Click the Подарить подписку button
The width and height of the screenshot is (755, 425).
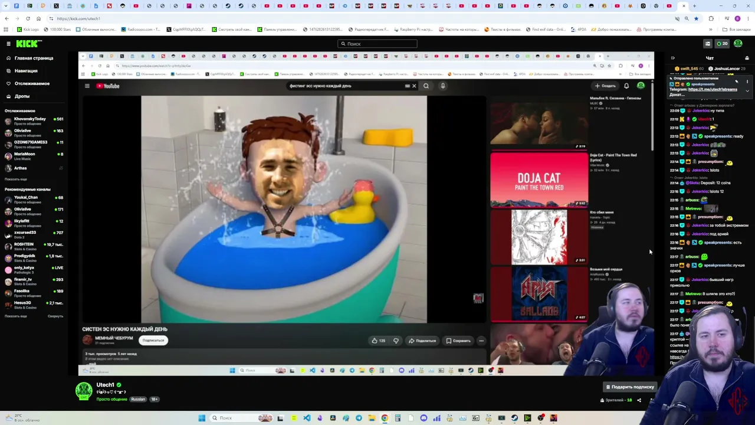pyautogui.click(x=629, y=387)
